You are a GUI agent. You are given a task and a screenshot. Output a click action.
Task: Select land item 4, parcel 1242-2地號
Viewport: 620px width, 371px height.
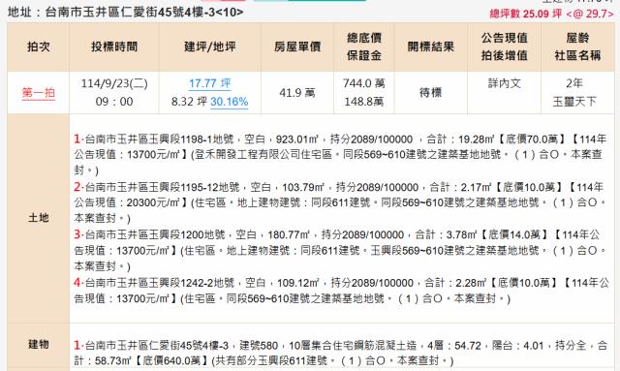[x=342, y=291]
